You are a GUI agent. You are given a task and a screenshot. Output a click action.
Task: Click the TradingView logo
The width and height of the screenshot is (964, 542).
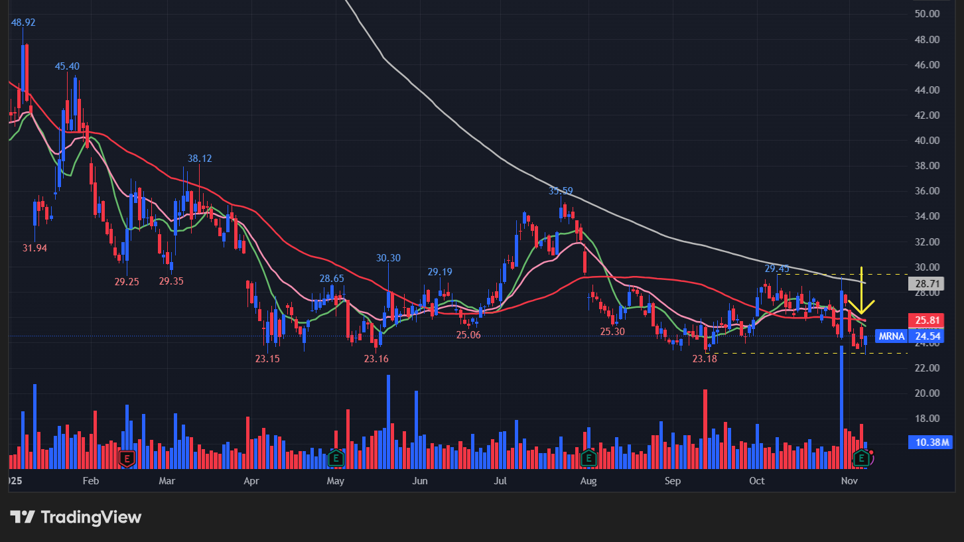[76, 517]
